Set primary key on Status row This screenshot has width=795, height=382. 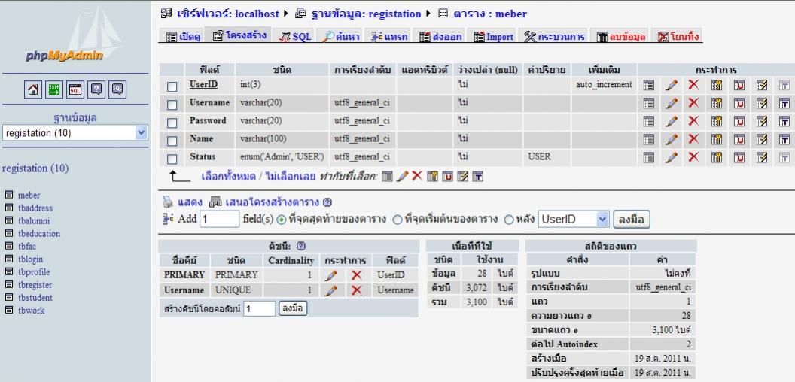[717, 158]
